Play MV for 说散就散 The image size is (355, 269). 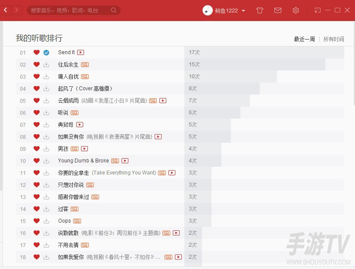click(x=176, y=233)
